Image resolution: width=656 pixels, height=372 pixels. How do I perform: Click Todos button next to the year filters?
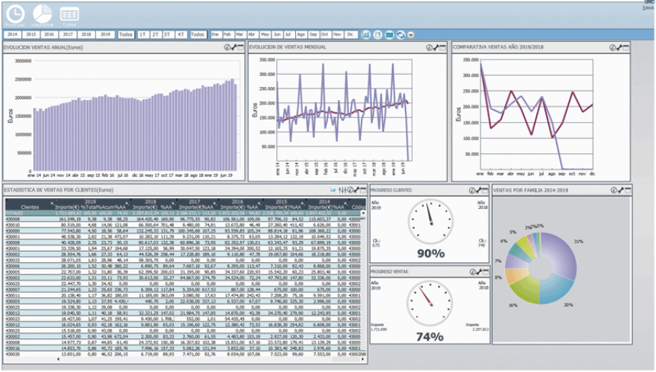pyautogui.click(x=127, y=35)
